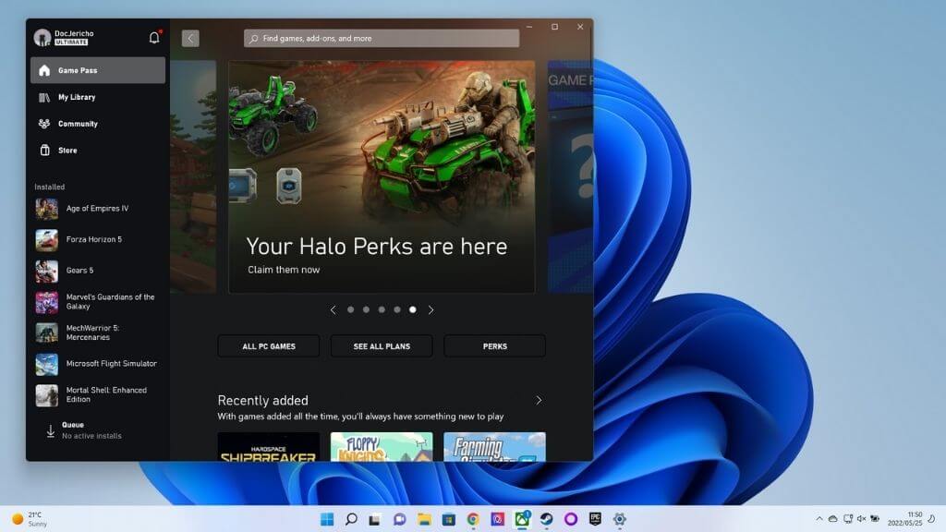This screenshot has width=946, height=532.
Task: Open the clock and date panel
Action: coord(905,519)
